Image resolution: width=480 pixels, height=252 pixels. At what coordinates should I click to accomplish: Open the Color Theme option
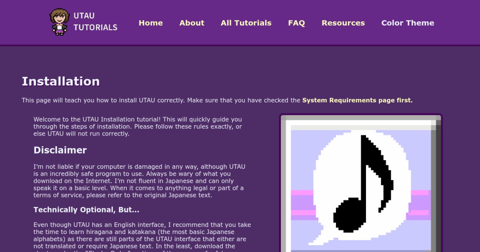tap(408, 23)
